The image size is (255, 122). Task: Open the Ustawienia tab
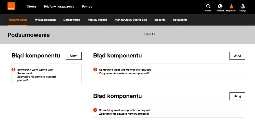click(x=180, y=20)
